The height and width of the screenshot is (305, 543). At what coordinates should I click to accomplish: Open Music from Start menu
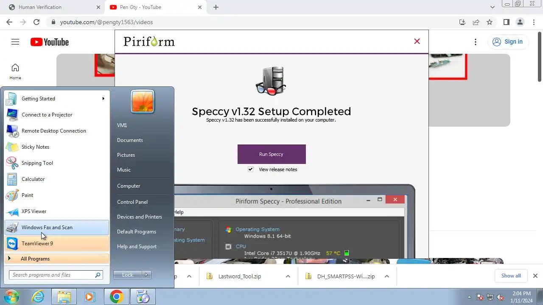124,170
